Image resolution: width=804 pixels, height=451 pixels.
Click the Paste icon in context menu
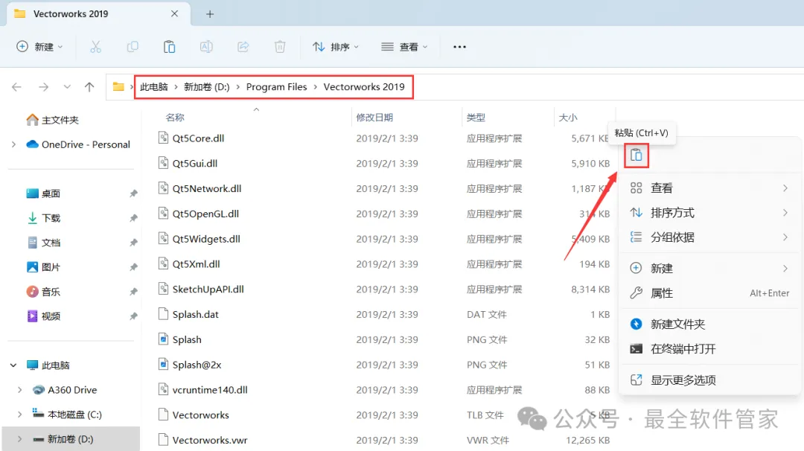click(x=636, y=155)
